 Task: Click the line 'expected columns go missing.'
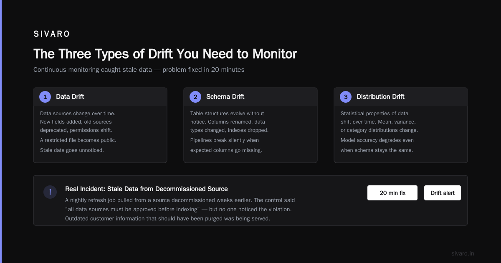click(226, 150)
